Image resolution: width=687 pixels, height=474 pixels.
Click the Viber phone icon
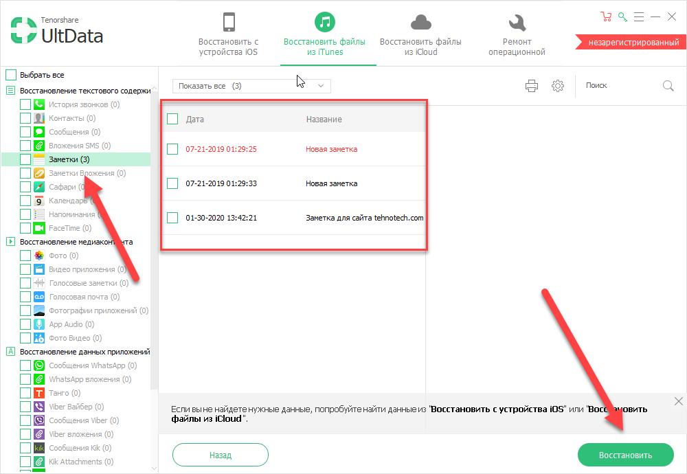(x=39, y=407)
